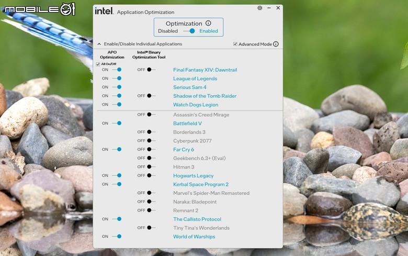Screen dimensions: 408x256
Task: Click the Enabled label beside Optimization switch
Action: (x=209, y=31)
